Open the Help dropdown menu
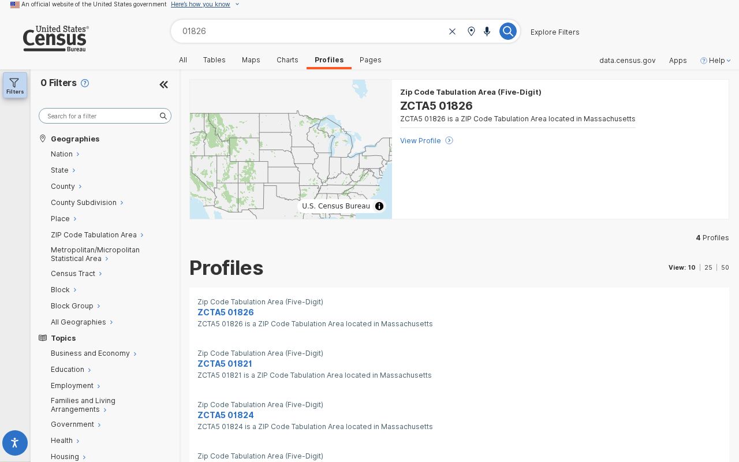This screenshot has width=739, height=462. pyautogui.click(x=716, y=60)
